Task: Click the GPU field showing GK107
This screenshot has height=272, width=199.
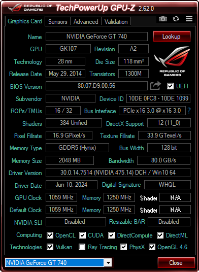Action: [68, 49]
